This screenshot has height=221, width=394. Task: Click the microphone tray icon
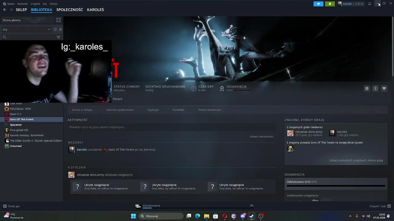click(357, 216)
